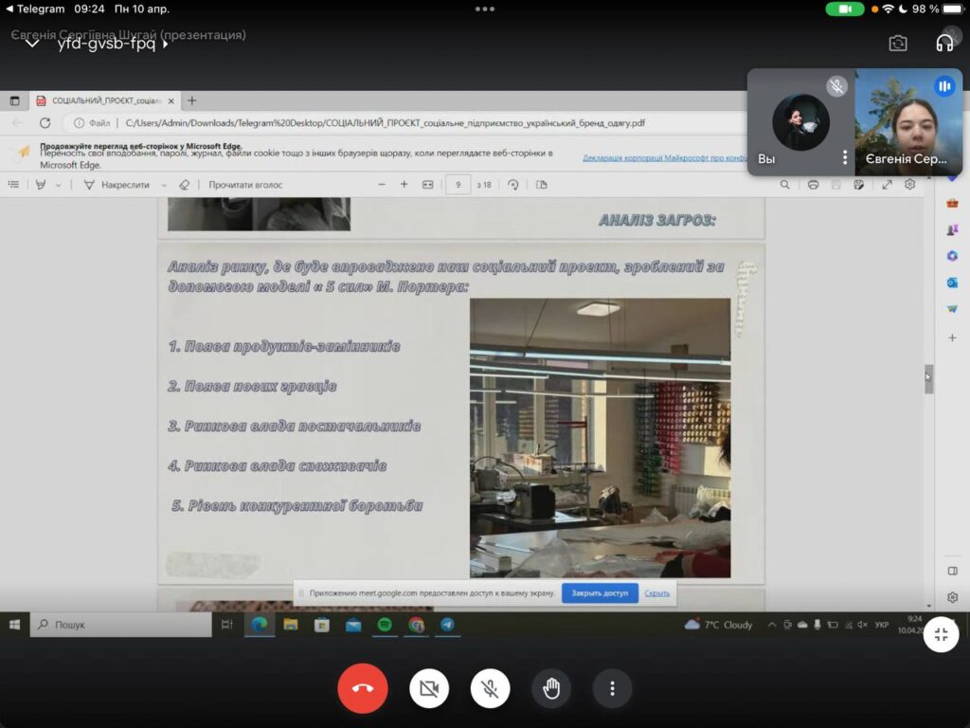Open the Накреслити draw options dropdown

coord(164,185)
